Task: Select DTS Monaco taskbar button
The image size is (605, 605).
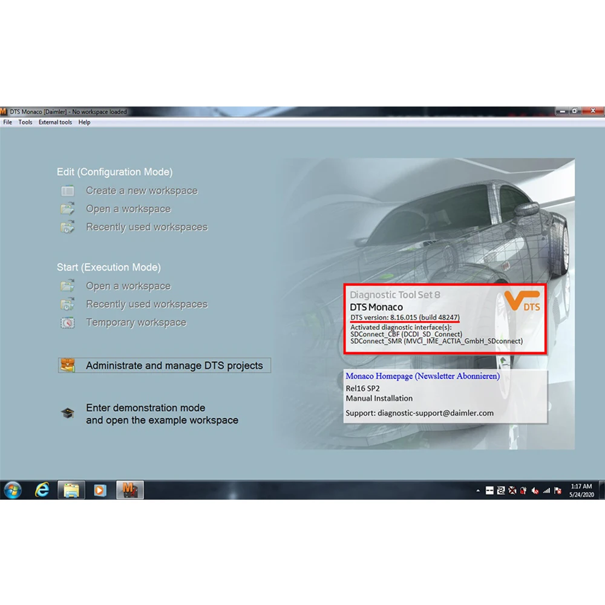Action: tap(129, 490)
